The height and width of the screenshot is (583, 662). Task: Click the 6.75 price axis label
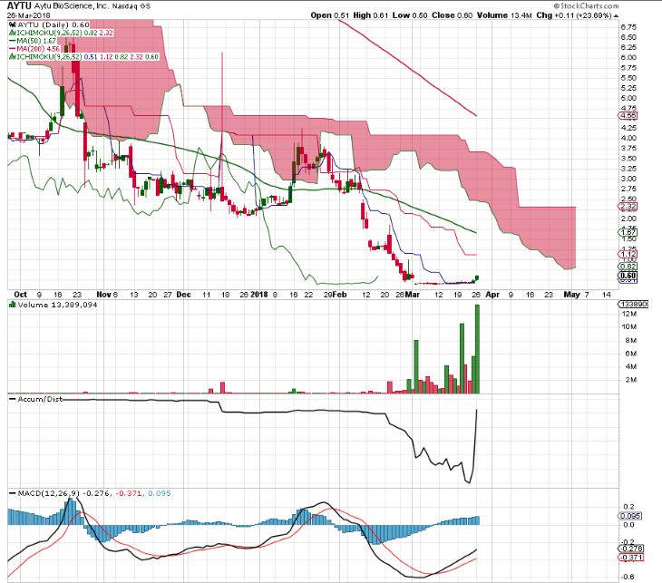(x=628, y=27)
